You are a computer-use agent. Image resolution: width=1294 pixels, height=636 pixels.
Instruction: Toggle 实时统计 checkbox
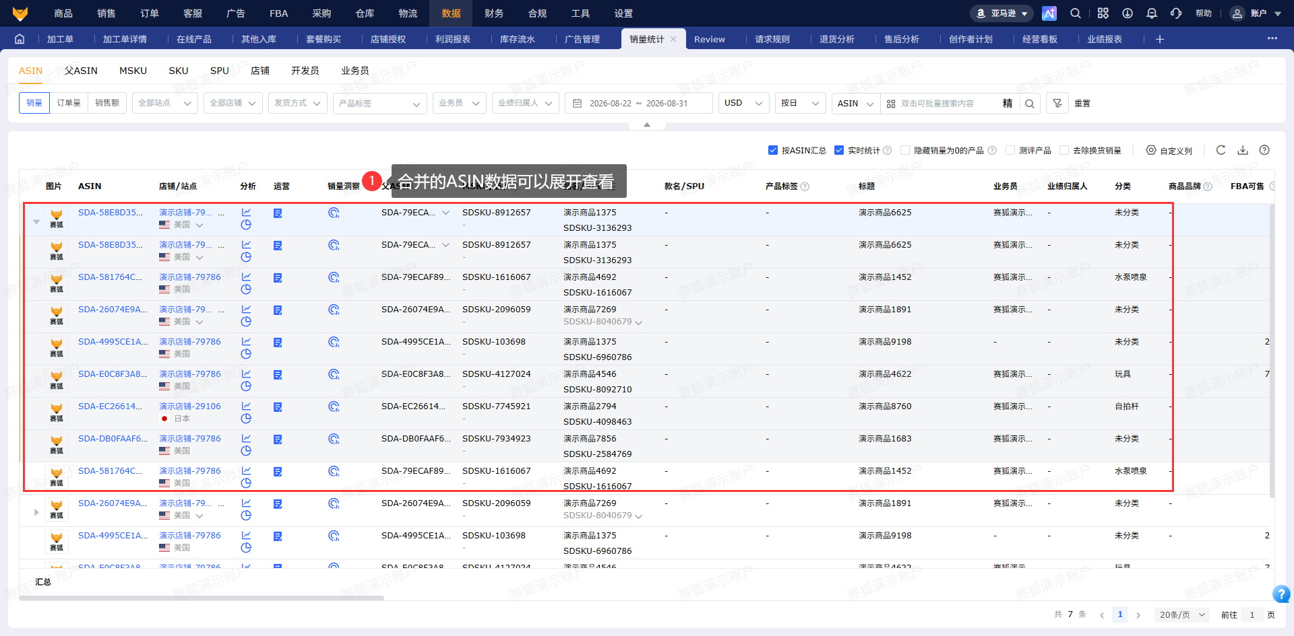tap(839, 150)
